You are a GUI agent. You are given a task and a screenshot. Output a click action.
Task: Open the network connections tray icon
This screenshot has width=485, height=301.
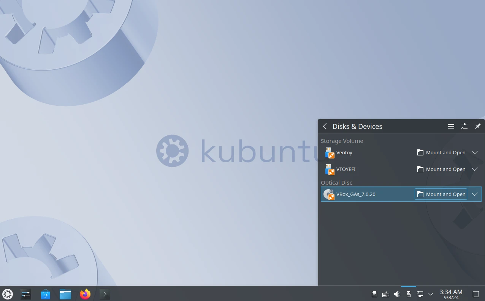click(420, 294)
